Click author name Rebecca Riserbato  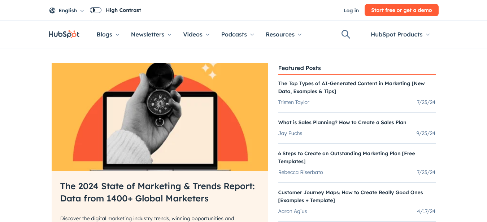click(x=300, y=172)
